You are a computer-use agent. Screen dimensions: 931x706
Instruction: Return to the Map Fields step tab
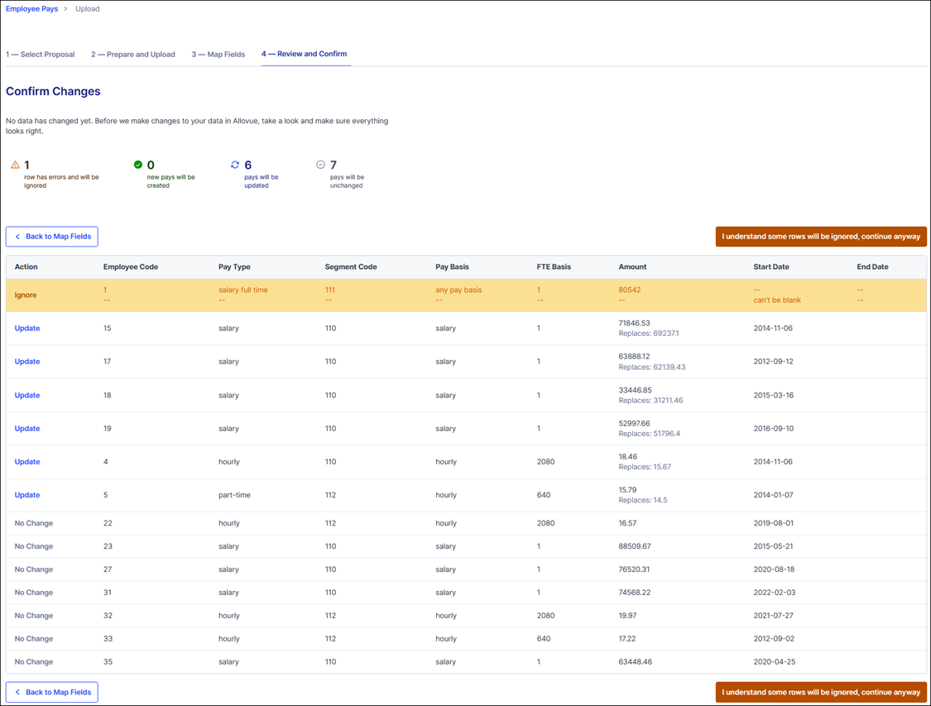coord(218,55)
